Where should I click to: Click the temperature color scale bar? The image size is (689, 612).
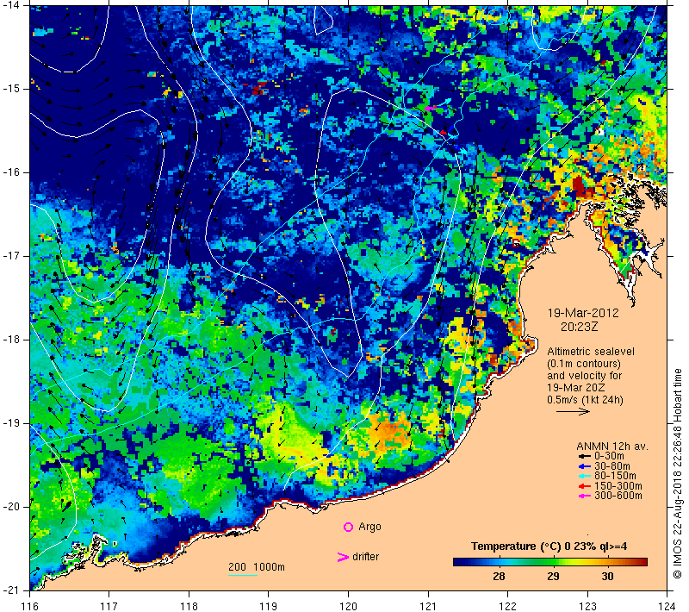(x=550, y=562)
